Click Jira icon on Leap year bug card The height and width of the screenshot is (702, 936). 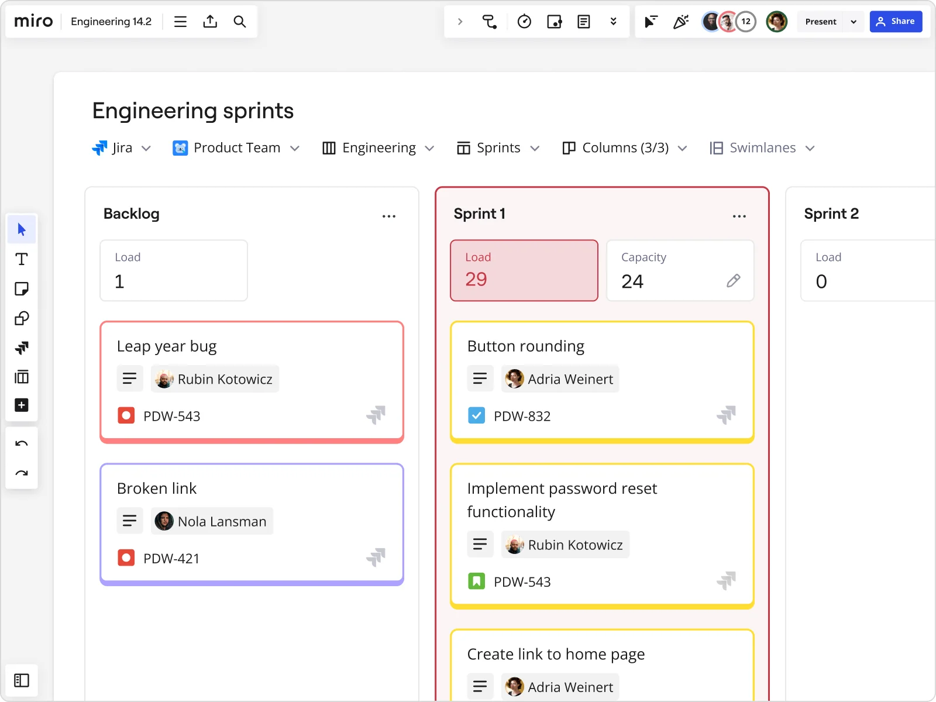tap(376, 415)
